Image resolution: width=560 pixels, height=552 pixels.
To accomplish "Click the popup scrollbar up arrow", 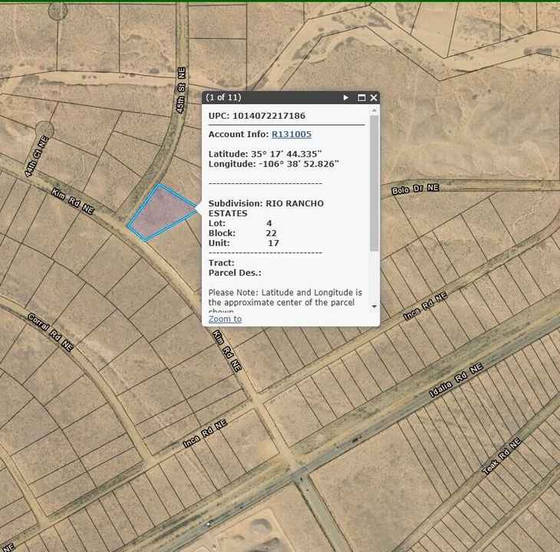I will click(374, 112).
